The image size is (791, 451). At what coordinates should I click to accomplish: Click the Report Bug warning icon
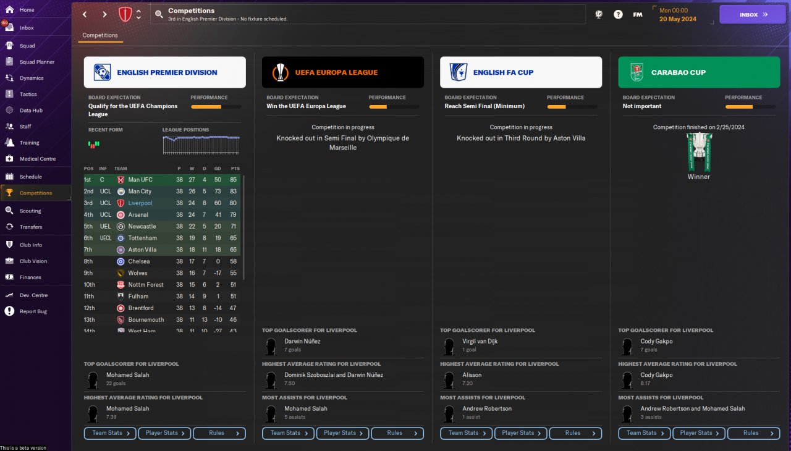point(9,311)
